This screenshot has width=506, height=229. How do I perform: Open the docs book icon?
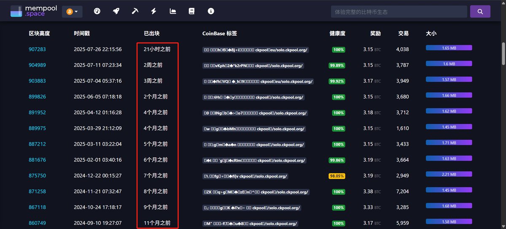pos(191,11)
